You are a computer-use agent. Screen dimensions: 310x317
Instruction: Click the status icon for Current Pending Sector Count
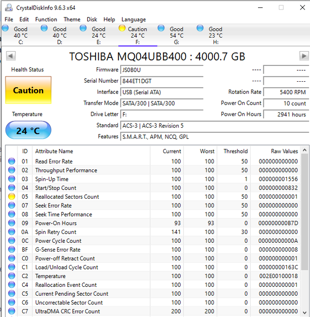click(x=11, y=294)
